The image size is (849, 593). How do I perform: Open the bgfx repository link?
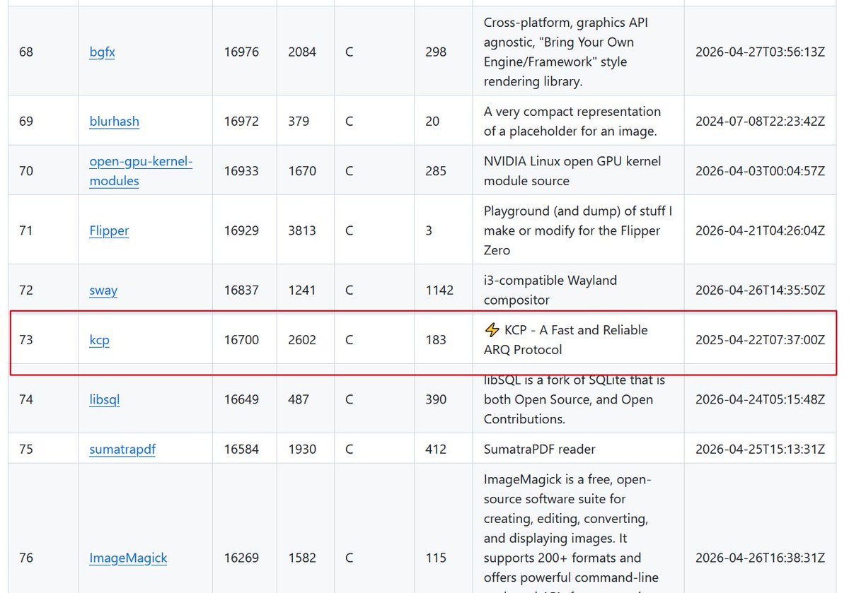coord(102,52)
